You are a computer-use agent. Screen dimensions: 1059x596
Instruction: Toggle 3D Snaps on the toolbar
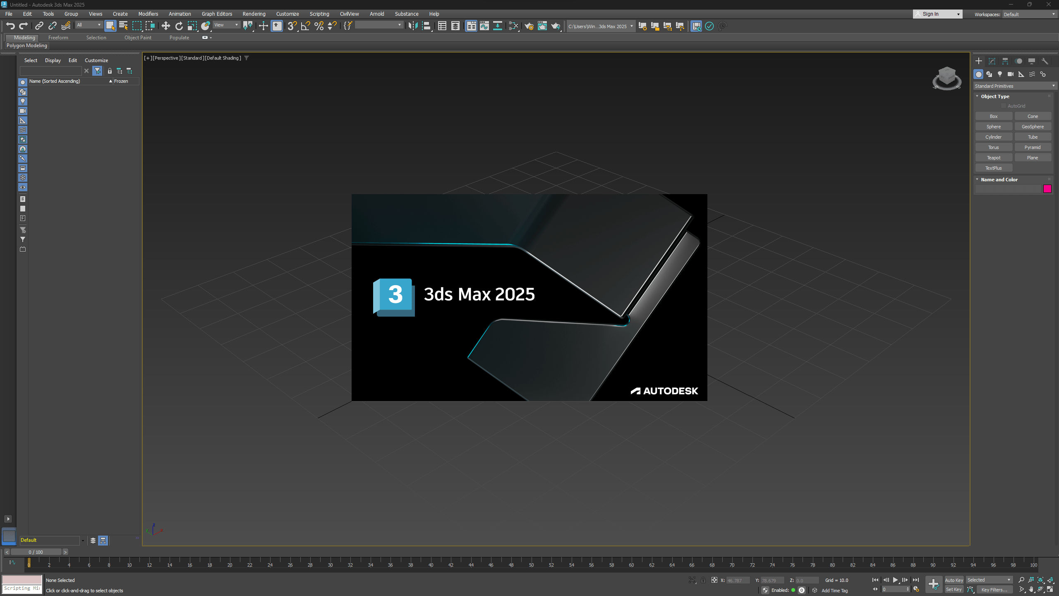pyautogui.click(x=292, y=26)
